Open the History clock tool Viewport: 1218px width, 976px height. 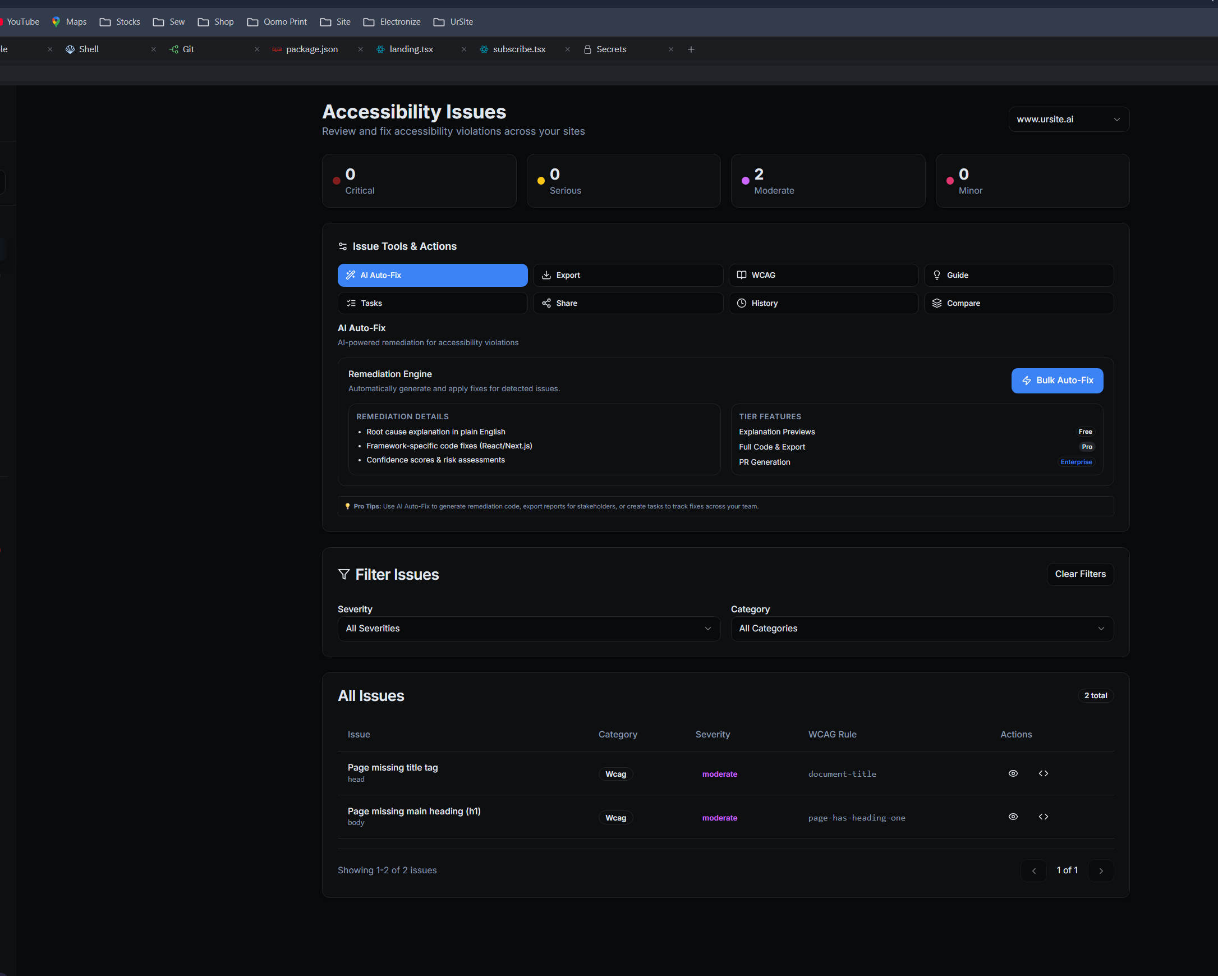pos(822,303)
